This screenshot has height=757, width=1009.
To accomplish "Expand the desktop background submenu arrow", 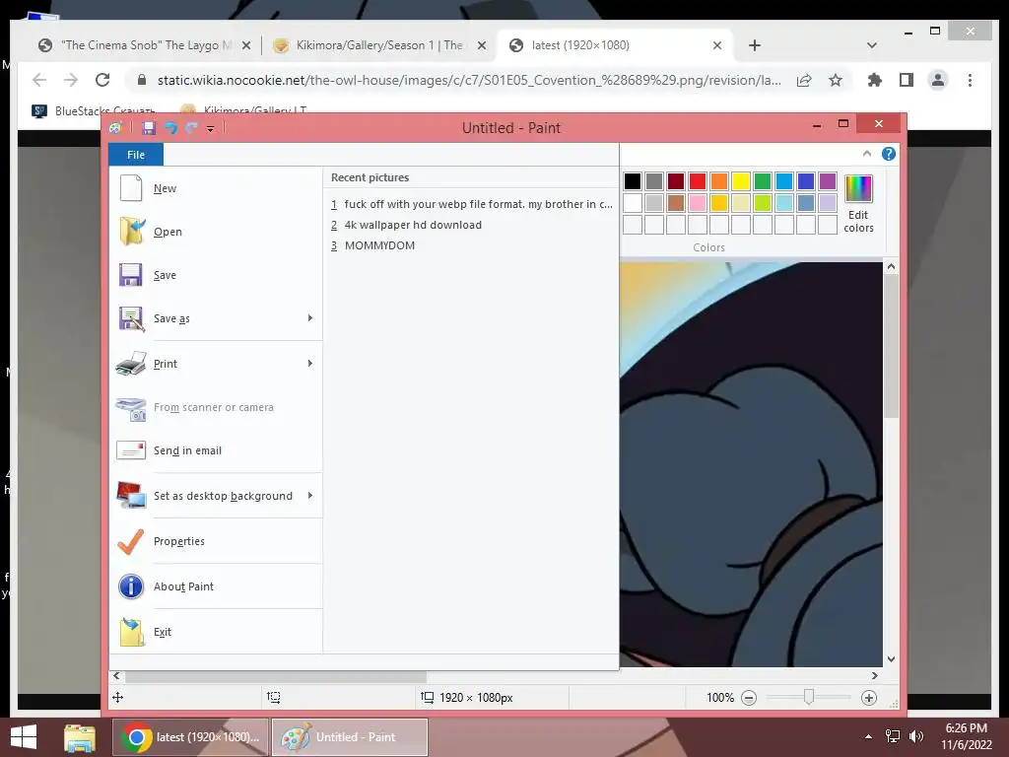I will 310,495.
